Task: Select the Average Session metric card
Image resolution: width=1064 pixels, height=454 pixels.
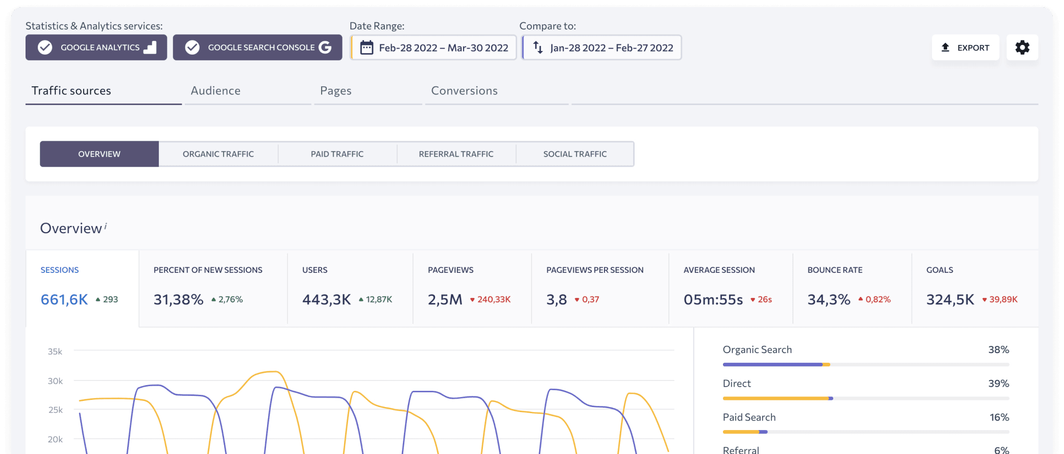Action: coord(731,288)
